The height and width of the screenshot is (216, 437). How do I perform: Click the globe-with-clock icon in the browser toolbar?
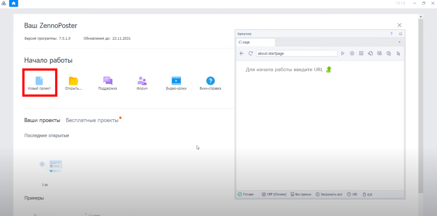[x=389, y=53]
